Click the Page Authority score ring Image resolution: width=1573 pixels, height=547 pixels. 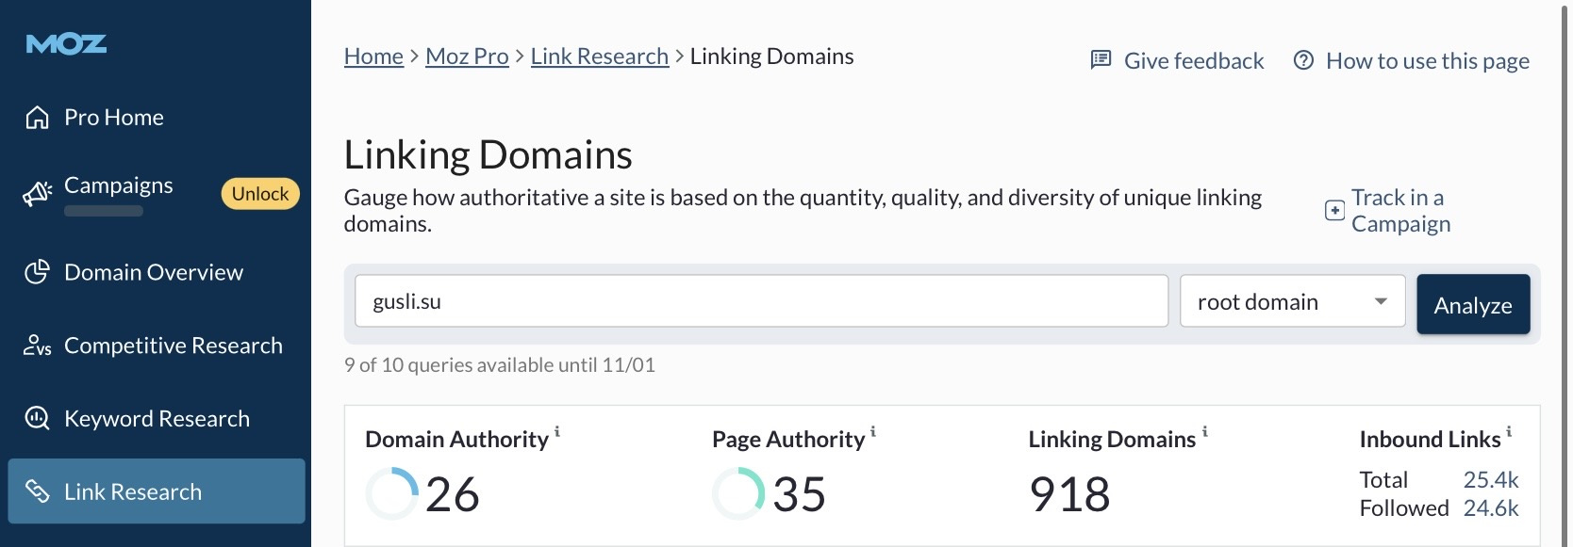click(738, 493)
